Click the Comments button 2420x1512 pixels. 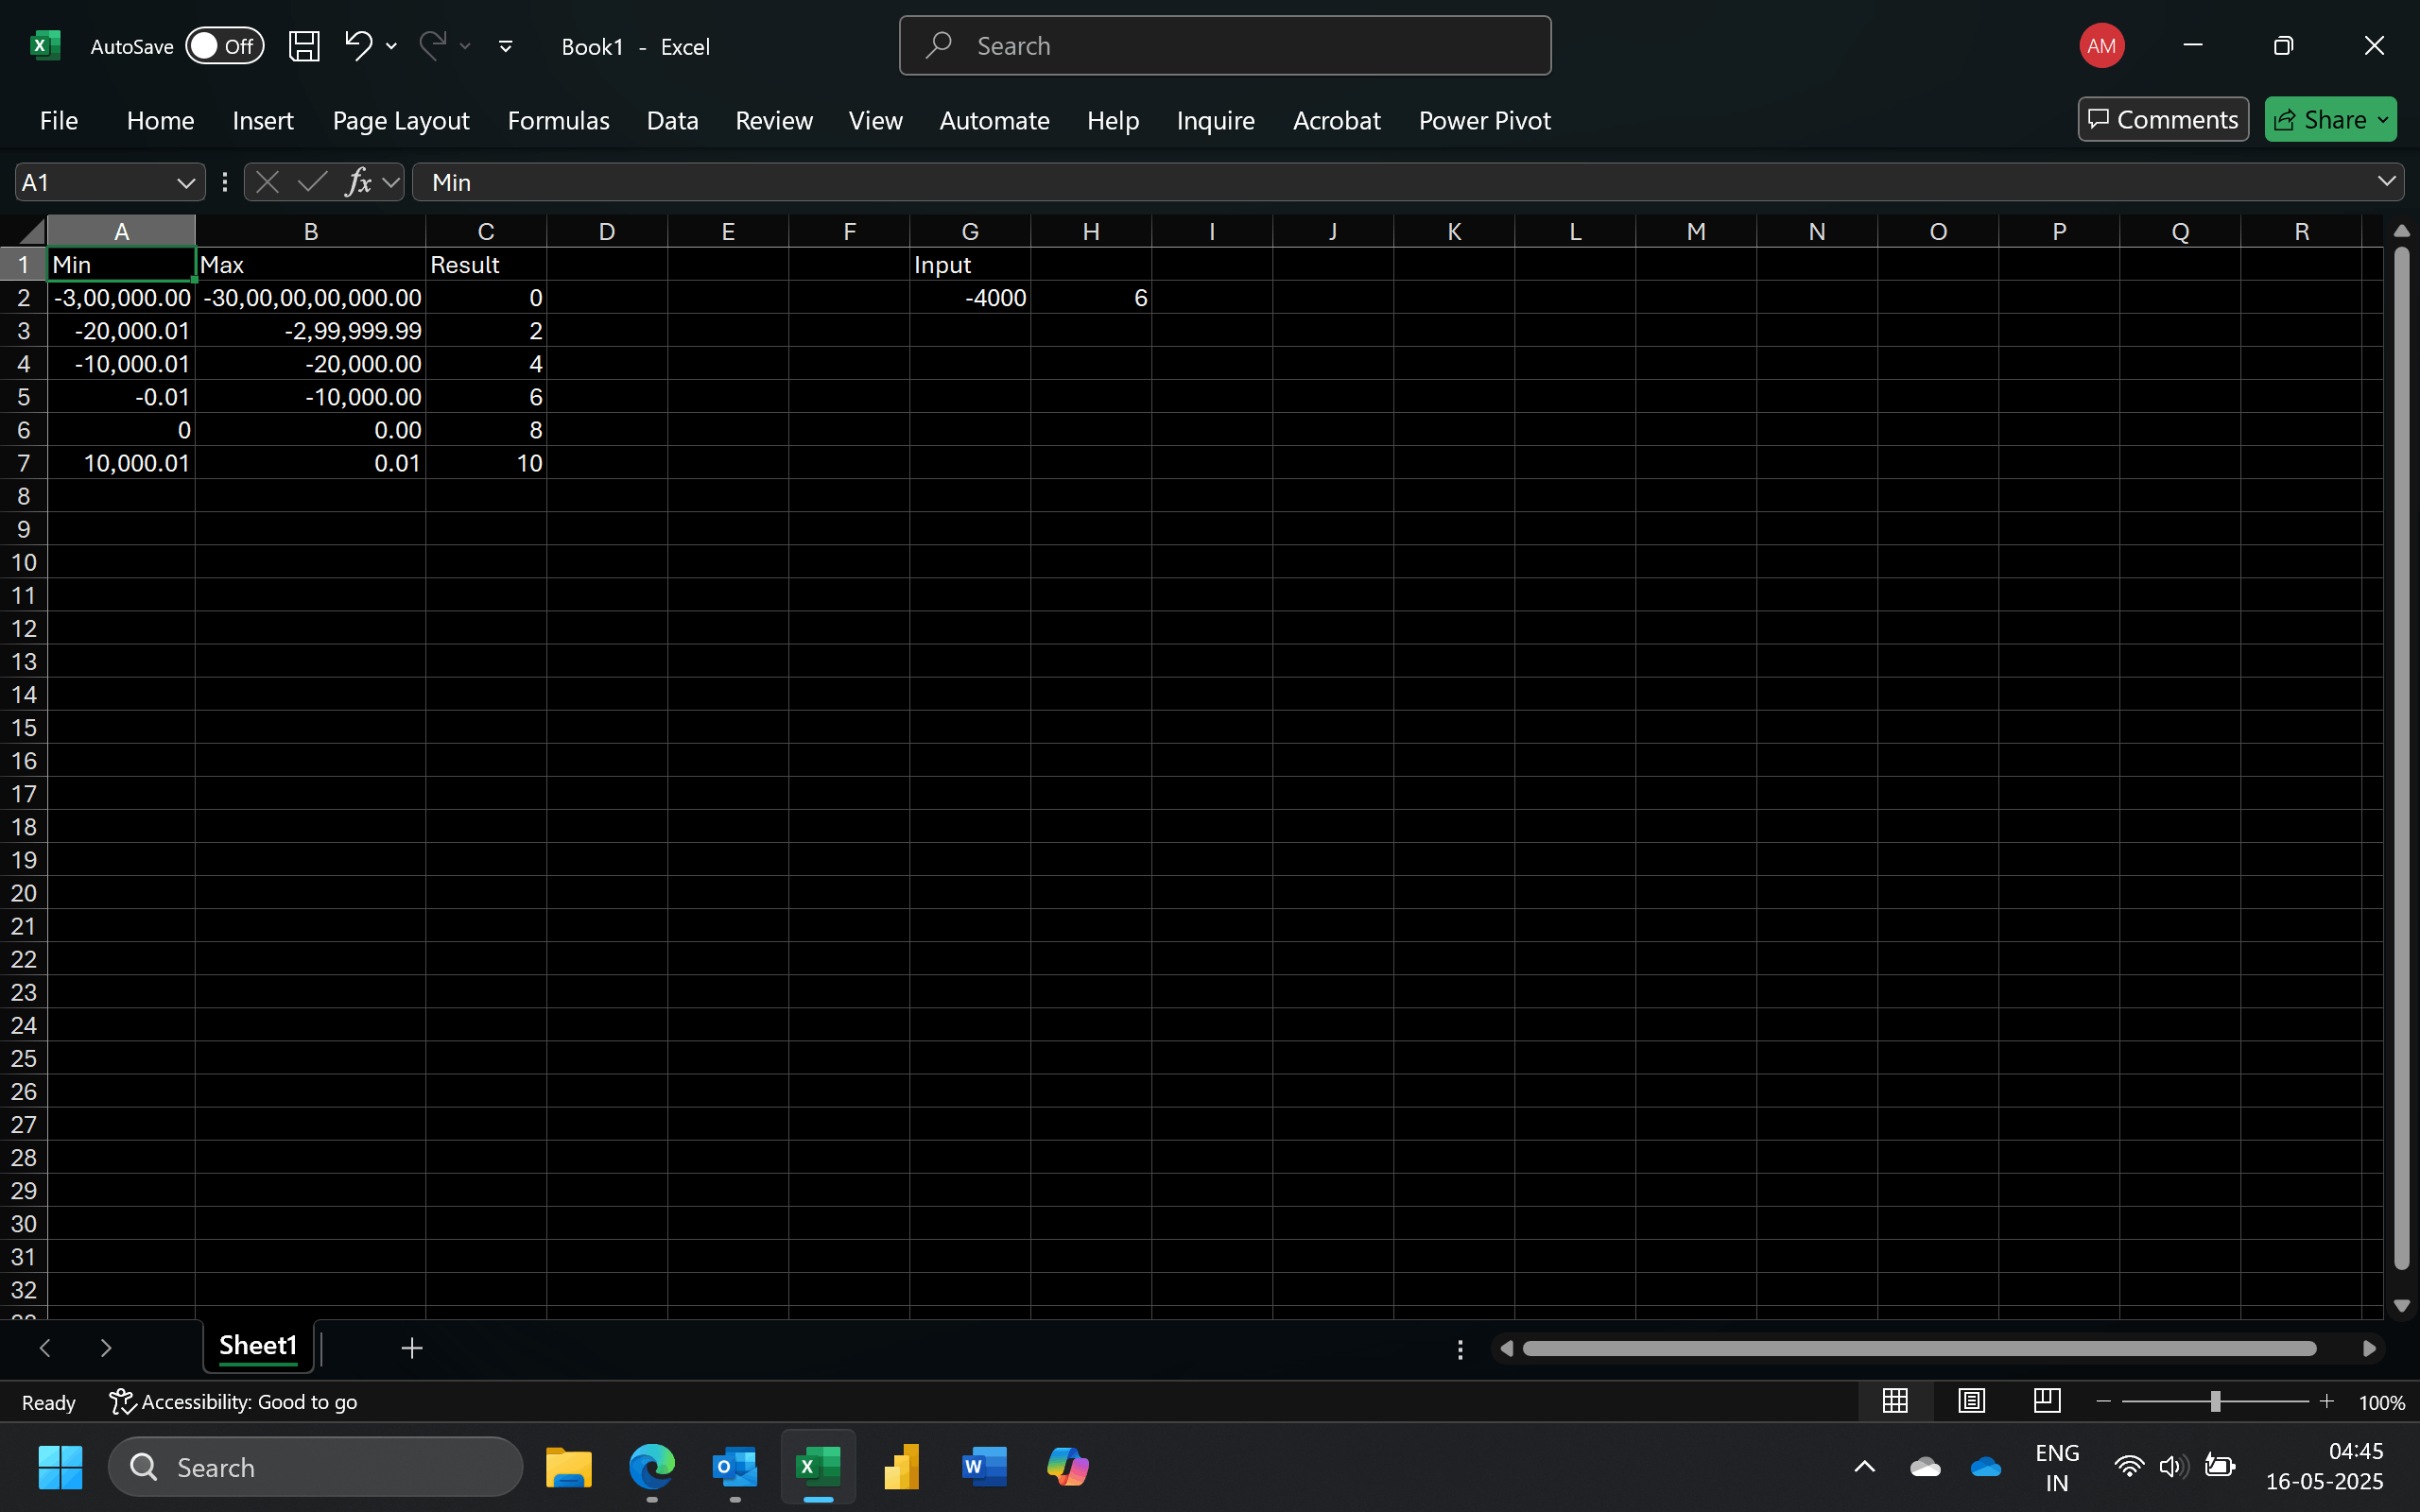pos(2162,120)
